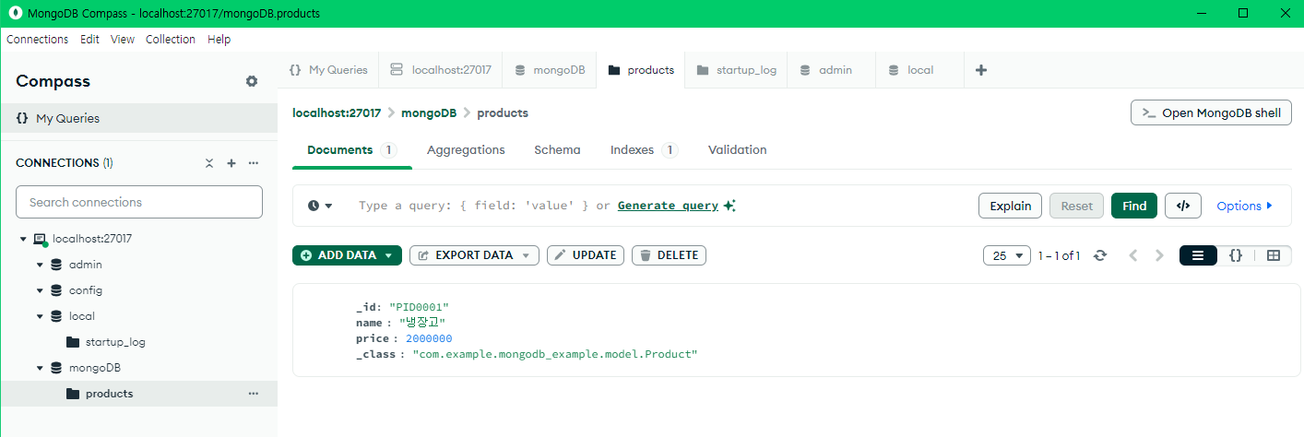The image size is (1304, 437).
Task: Click the AI sparkle icon beside Generate query
Action: point(729,206)
